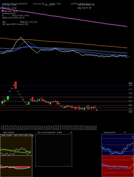Click the Stochastics & RSI panel title

point(115,132)
